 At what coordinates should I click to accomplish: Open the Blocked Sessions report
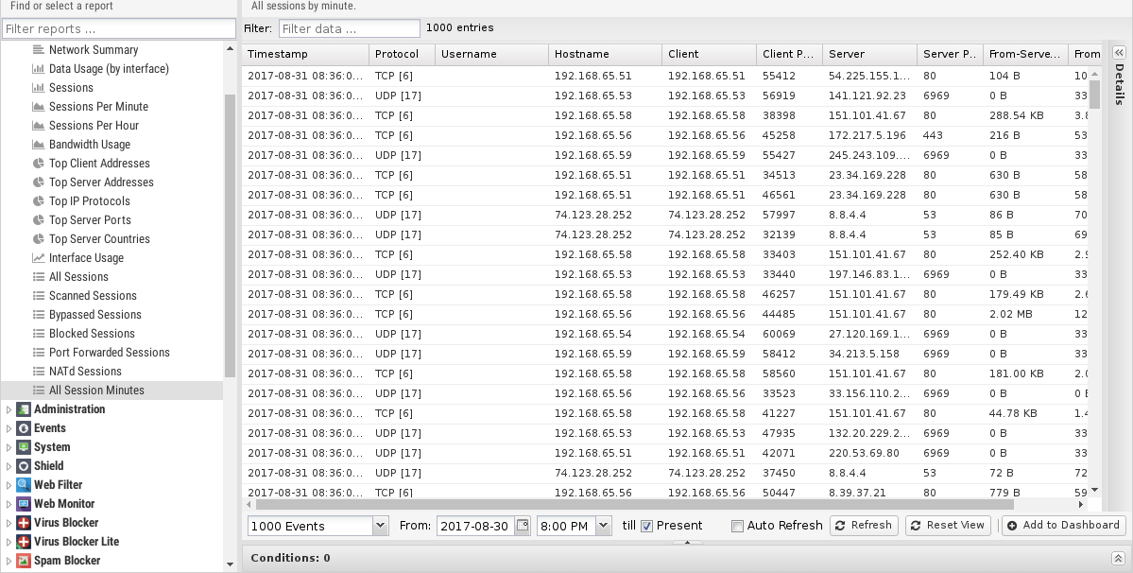point(92,334)
